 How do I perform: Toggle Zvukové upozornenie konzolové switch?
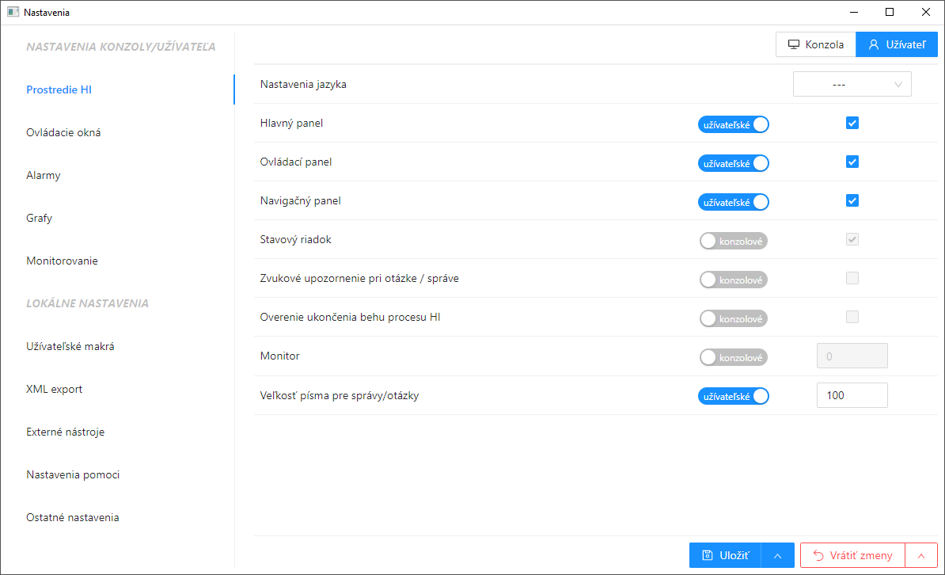733,280
